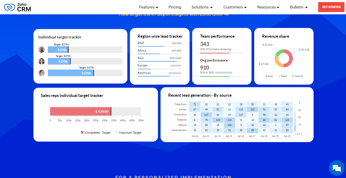Toggle Completed - Target legend entry
Viewport: 346px width, 178px height.
coord(96,133)
